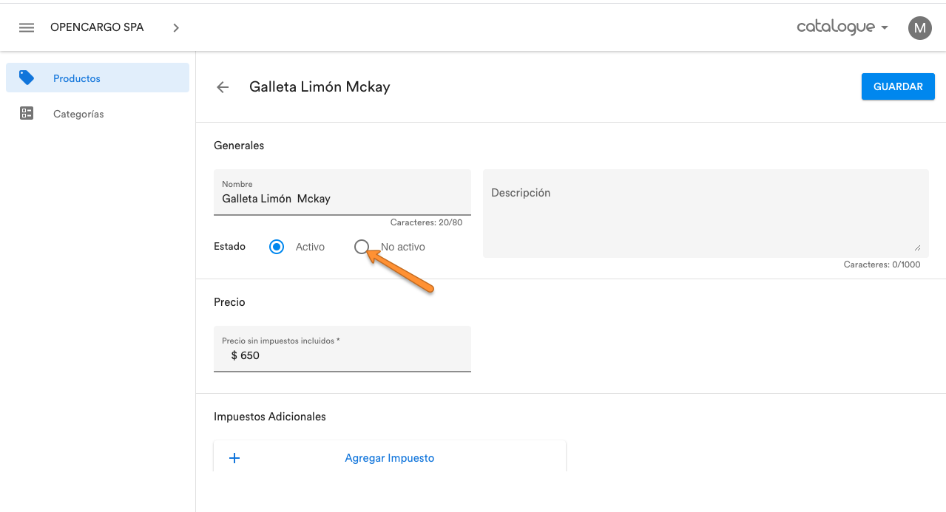Image resolution: width=946 pixels, height=512 pixels.
Task: Open the hamburger navigation menu
Action: (27, 28)
